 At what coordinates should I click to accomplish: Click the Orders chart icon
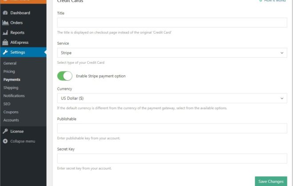[x=5, y=23]
